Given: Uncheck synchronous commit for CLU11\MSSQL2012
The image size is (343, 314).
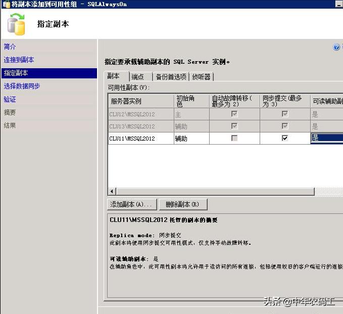Looking at the screenshot, I should point(285,138).
